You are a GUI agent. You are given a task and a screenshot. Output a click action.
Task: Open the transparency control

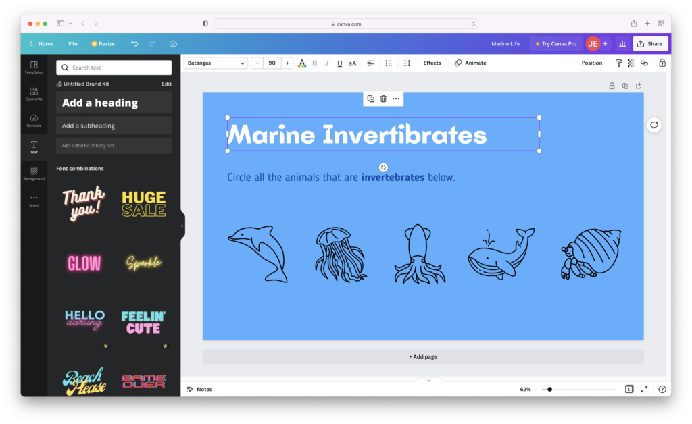[631, 63]
